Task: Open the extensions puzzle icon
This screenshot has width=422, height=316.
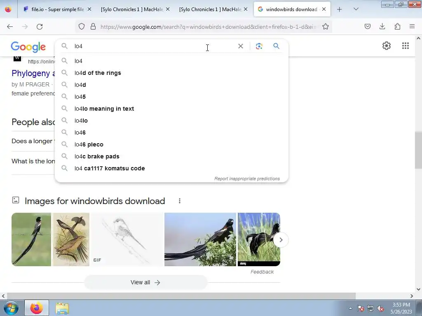Action: tap(397, 27)
